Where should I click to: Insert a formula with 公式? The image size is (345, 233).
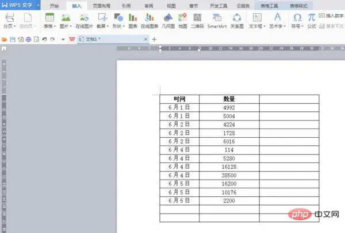point(311,21)
